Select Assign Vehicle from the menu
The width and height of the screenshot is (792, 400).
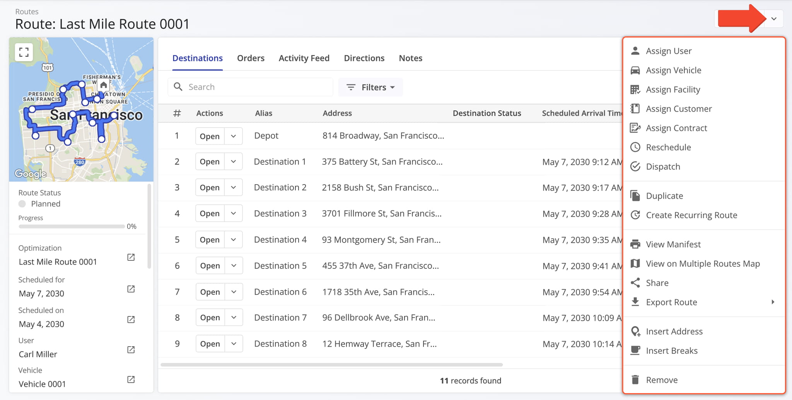673,70
